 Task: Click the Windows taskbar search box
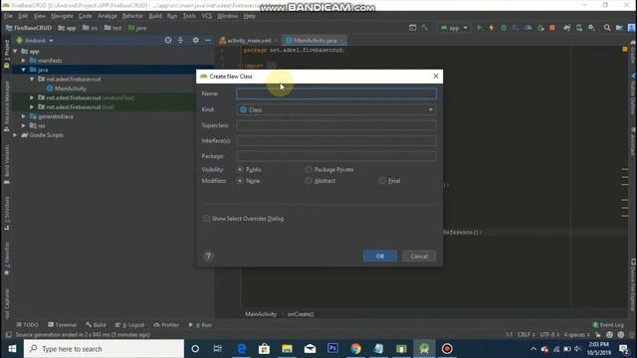click(104, 349)
